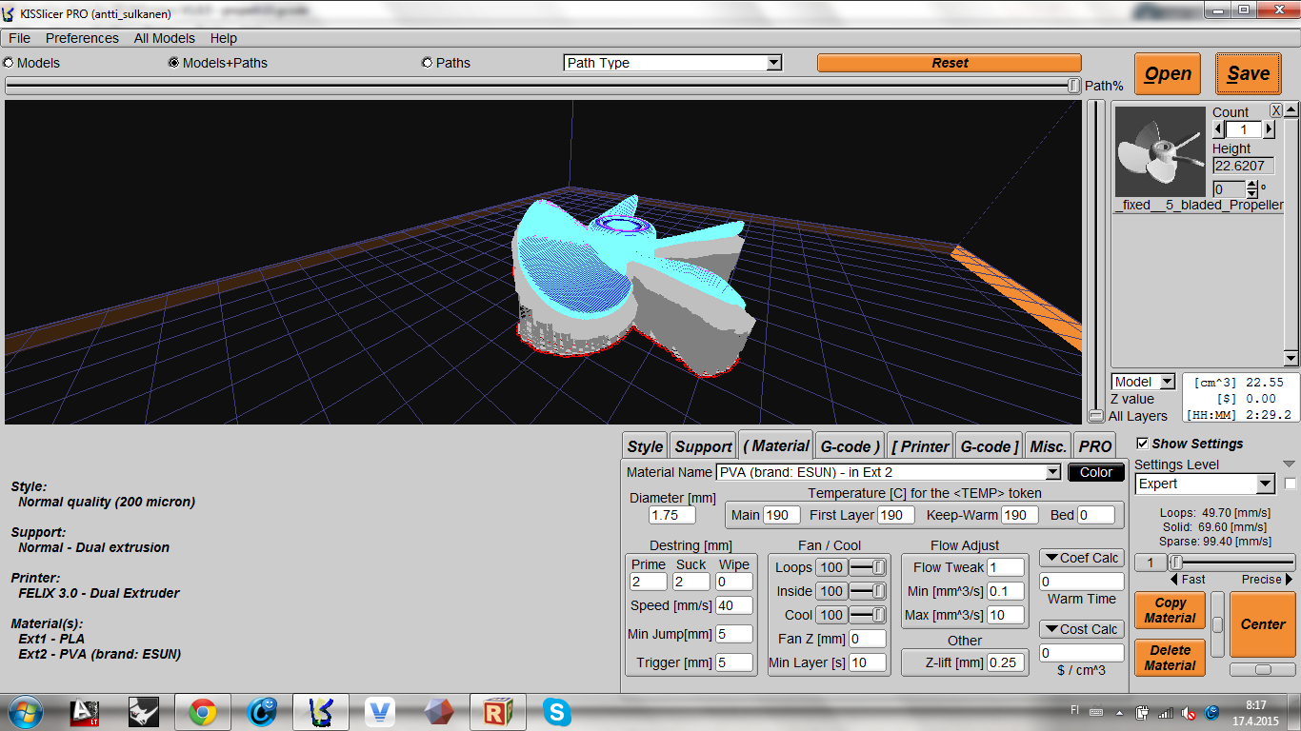The width and height of the screenshot is (1301, 731).
Task: Select the Paths radio button
Action: click(427, 63)
